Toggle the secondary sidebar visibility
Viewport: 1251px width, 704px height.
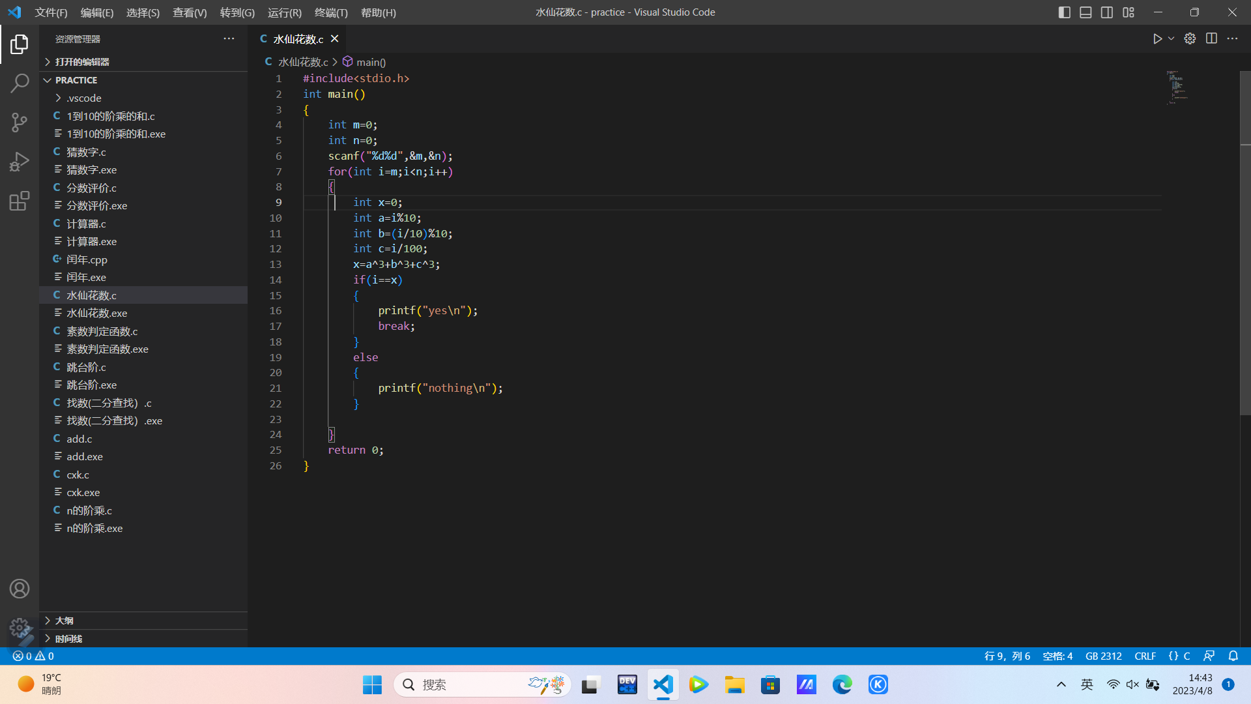tap(1107, 12)
